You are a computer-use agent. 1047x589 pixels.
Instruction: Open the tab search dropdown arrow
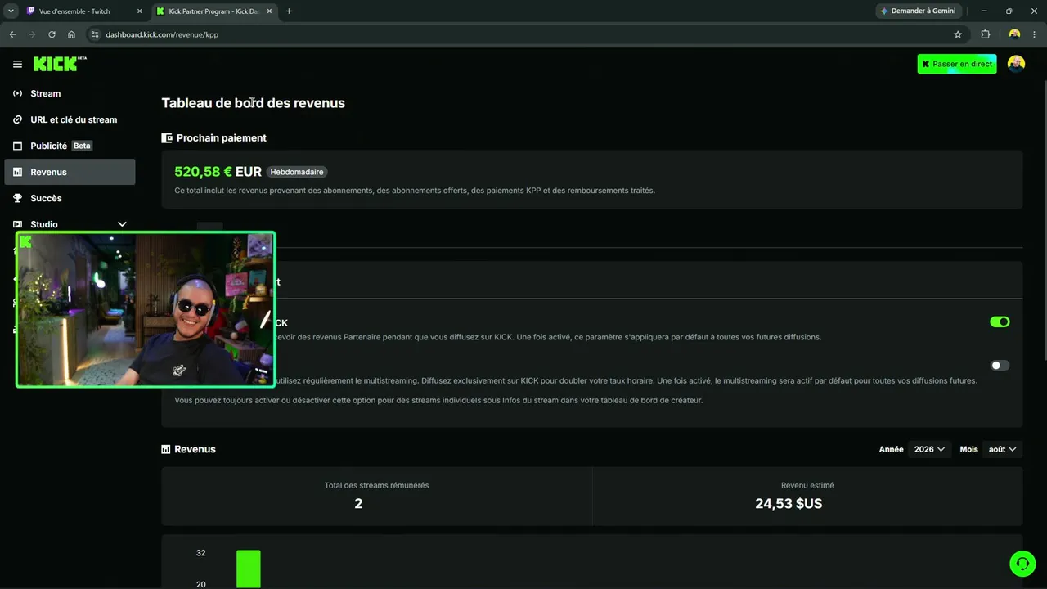(11, 11)
